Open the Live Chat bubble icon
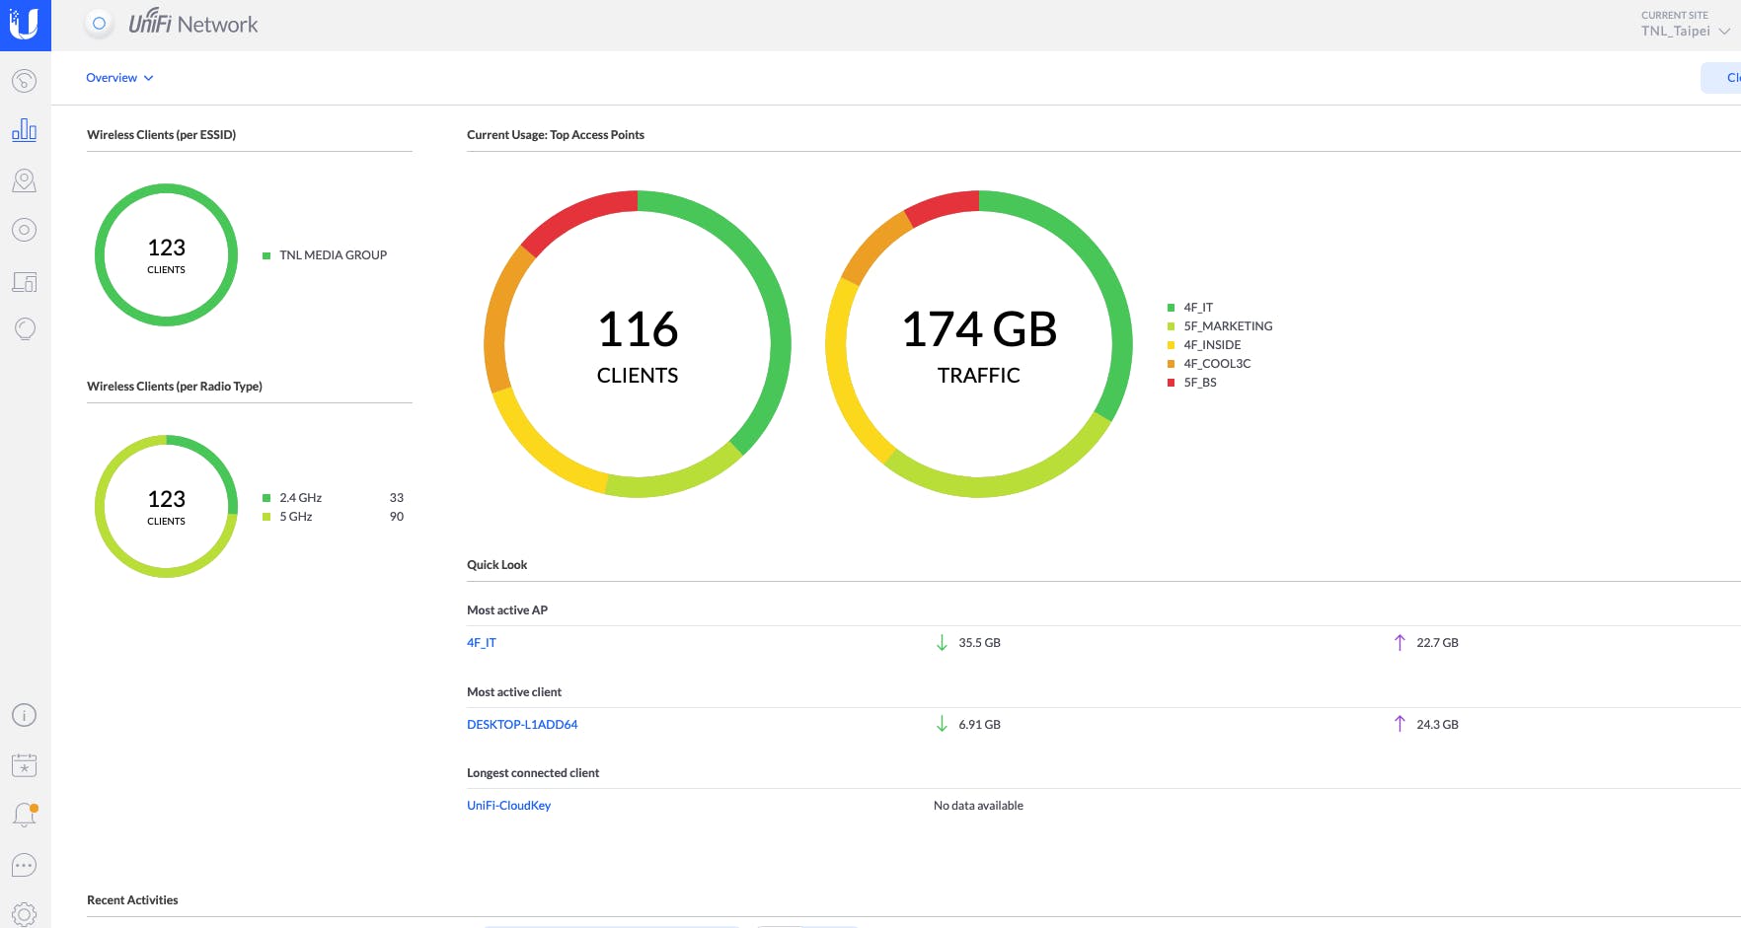This screenshot has height=928, width=1741. 25,865
